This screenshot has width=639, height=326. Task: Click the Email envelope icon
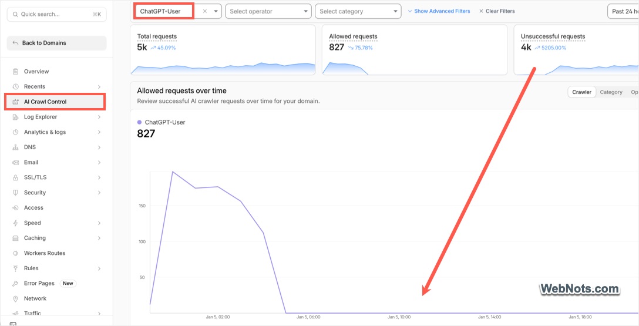15,162
